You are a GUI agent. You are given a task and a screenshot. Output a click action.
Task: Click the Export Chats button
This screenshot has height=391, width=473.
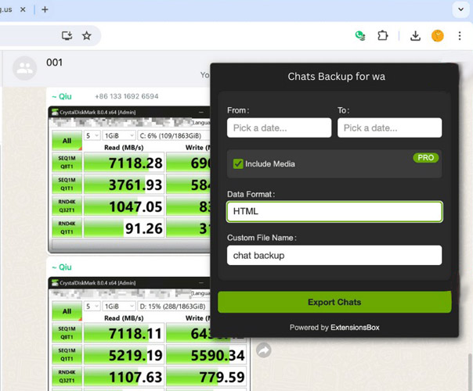(x=334, y=302)
